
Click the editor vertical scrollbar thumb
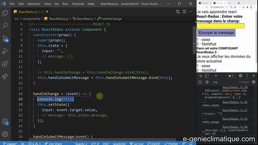coord(194,40)
